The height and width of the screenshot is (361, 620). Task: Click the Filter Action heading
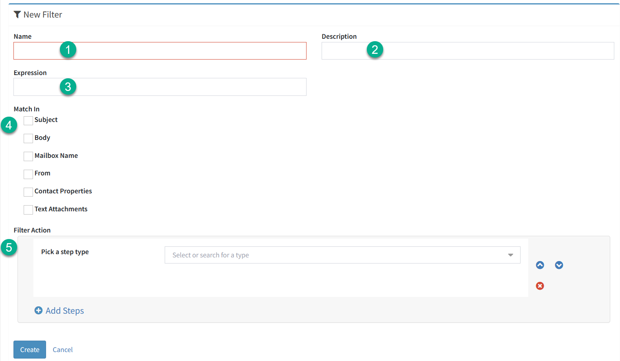(32, 230)
